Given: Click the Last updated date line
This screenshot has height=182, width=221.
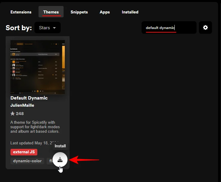Looking at the screenshot, I should pyautogui.click(x=33, y=143).
